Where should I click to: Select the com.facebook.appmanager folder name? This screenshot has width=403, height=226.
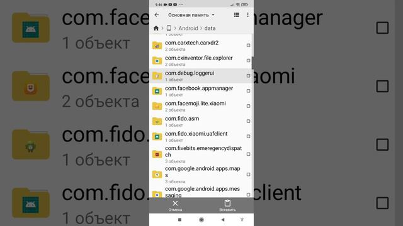pos(199,88)
